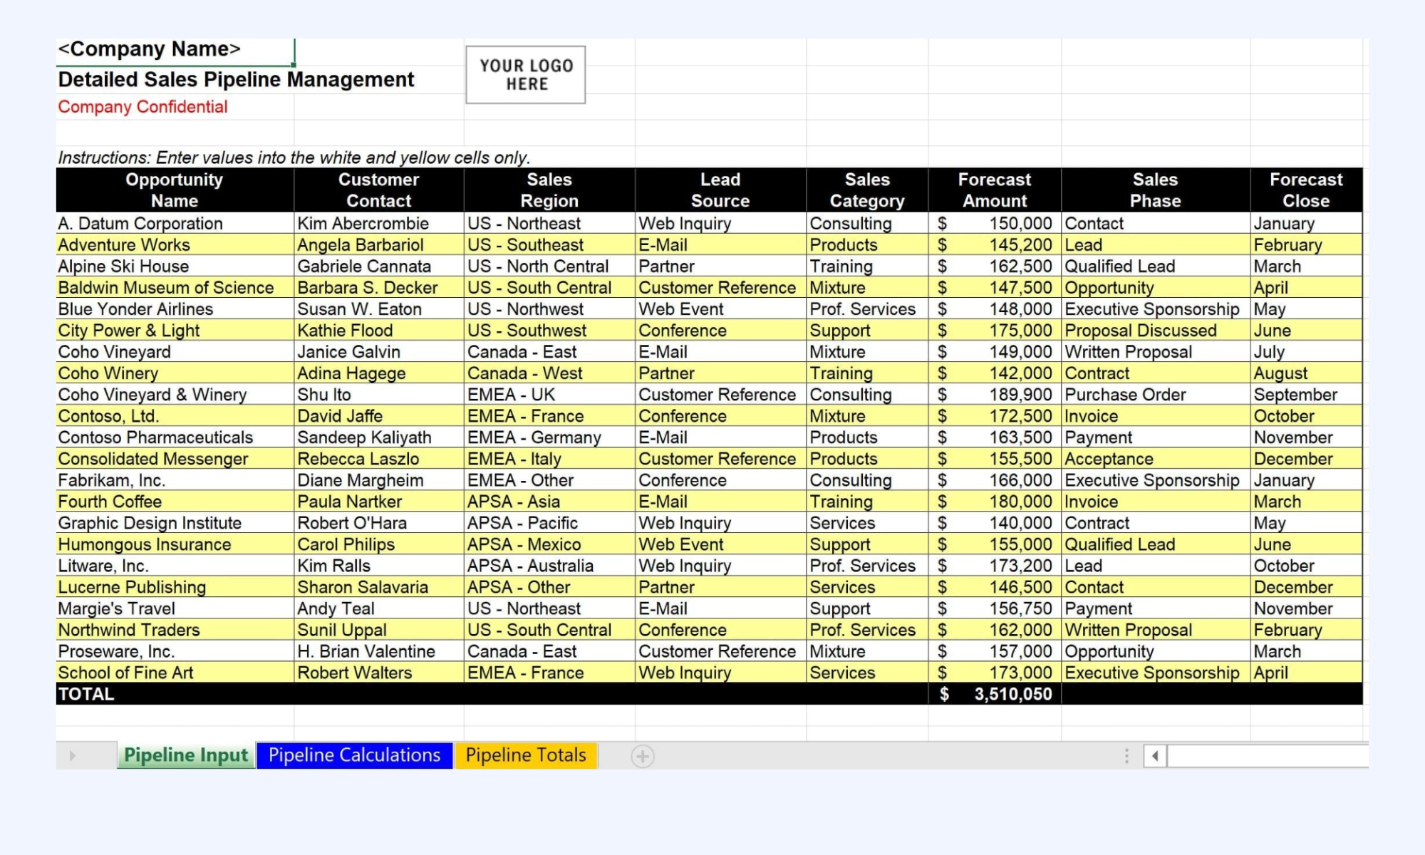
Task: Select the Shu Ito contact cell
Action: coord(378,394)
